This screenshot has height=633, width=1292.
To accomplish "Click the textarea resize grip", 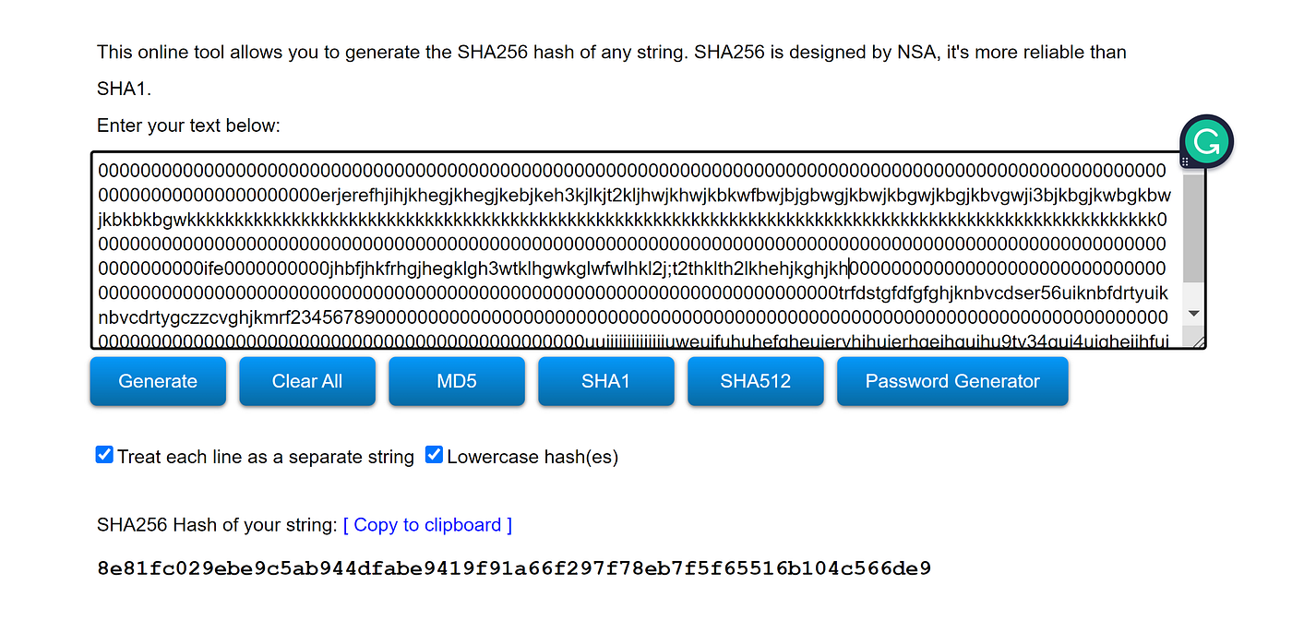I will (1198, 343).
